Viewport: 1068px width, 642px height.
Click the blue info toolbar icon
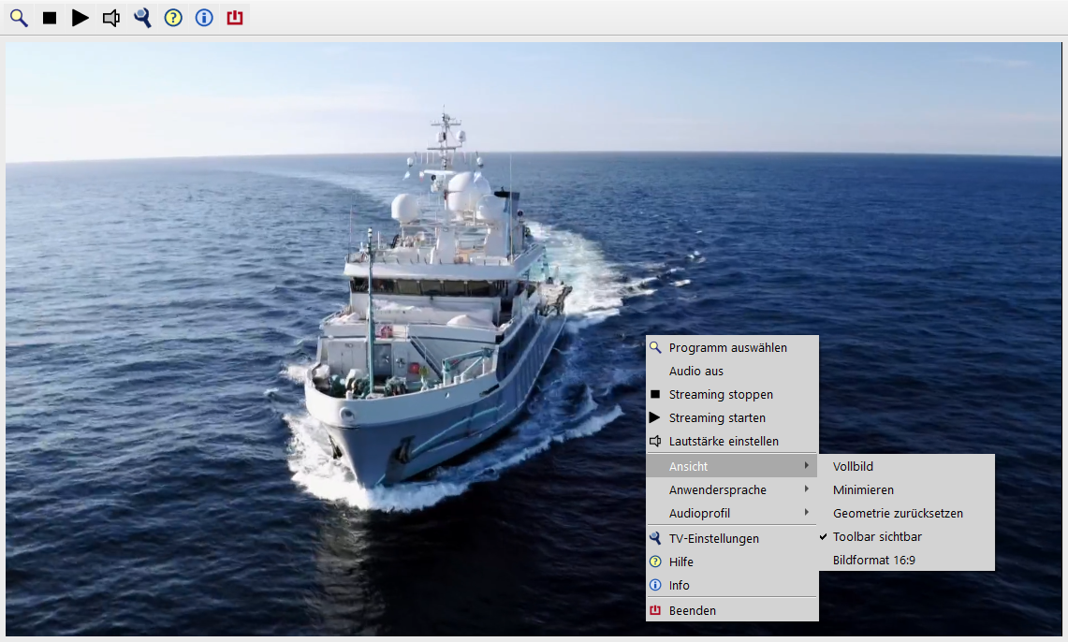pos(204,18)
